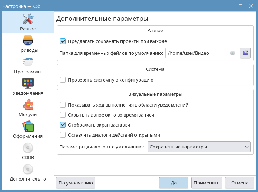Toggle Отображать экран заставки checkbox
Screen dimensions: 258x192
(x=63, y=125)
